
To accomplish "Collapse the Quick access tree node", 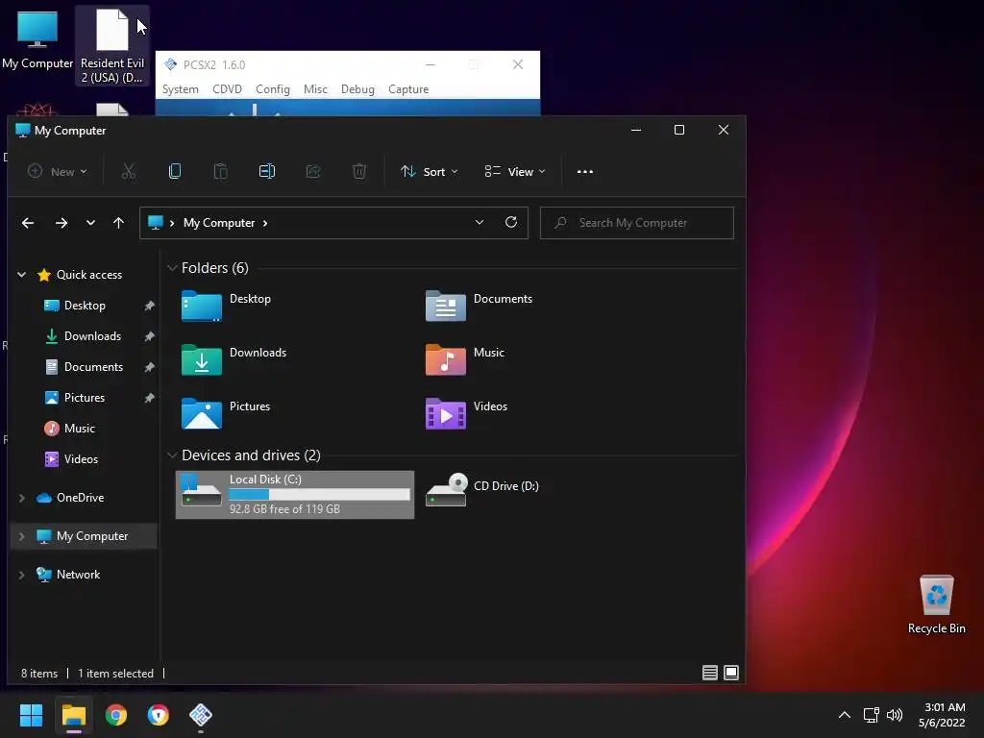I will 21,274.
